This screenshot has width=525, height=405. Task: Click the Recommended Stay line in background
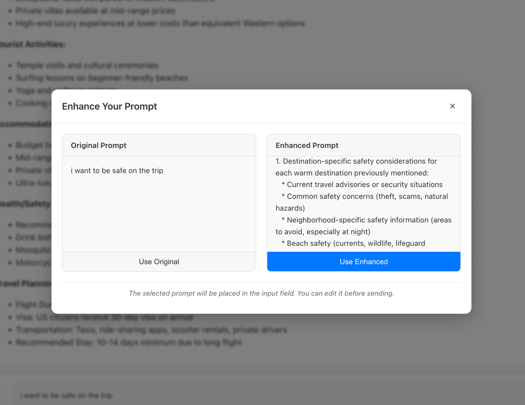click(129, 342)
